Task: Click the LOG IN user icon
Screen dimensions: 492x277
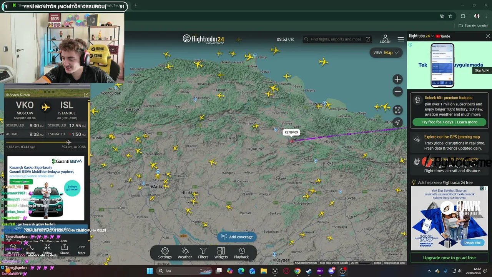Action: click(385, 39)
